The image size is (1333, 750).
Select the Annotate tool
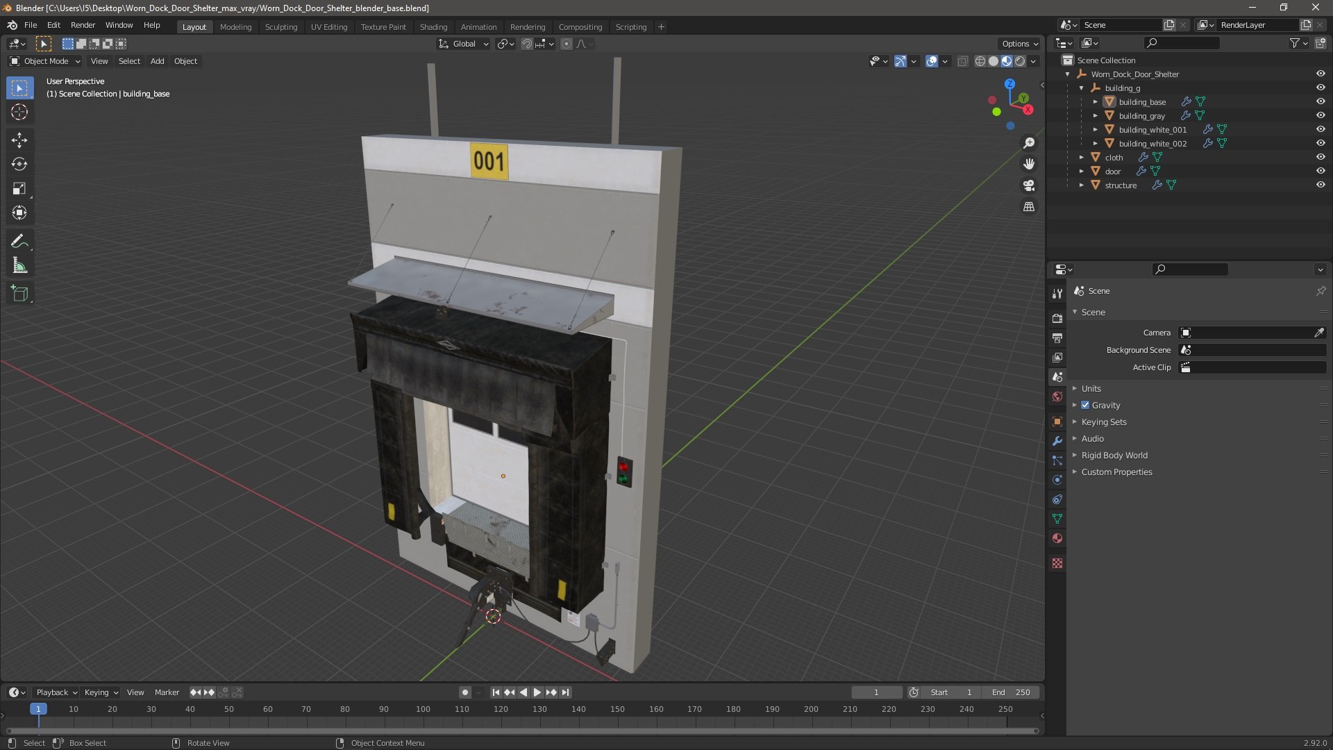19,242
